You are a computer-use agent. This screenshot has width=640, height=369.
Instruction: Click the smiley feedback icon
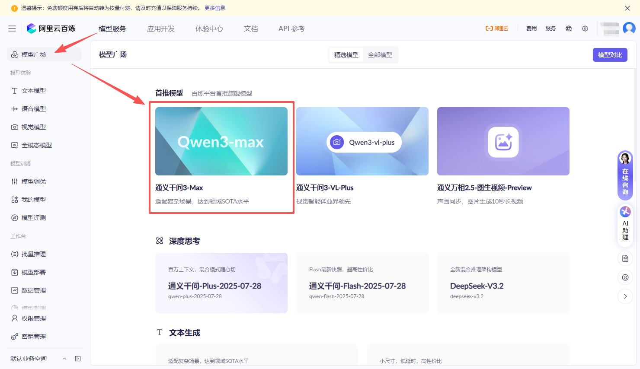[625, 277]
